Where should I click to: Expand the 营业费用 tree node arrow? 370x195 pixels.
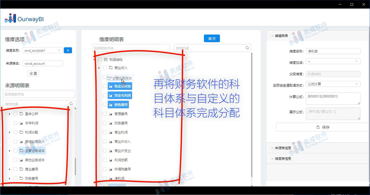pyautogui.click(x=10, y=169)
